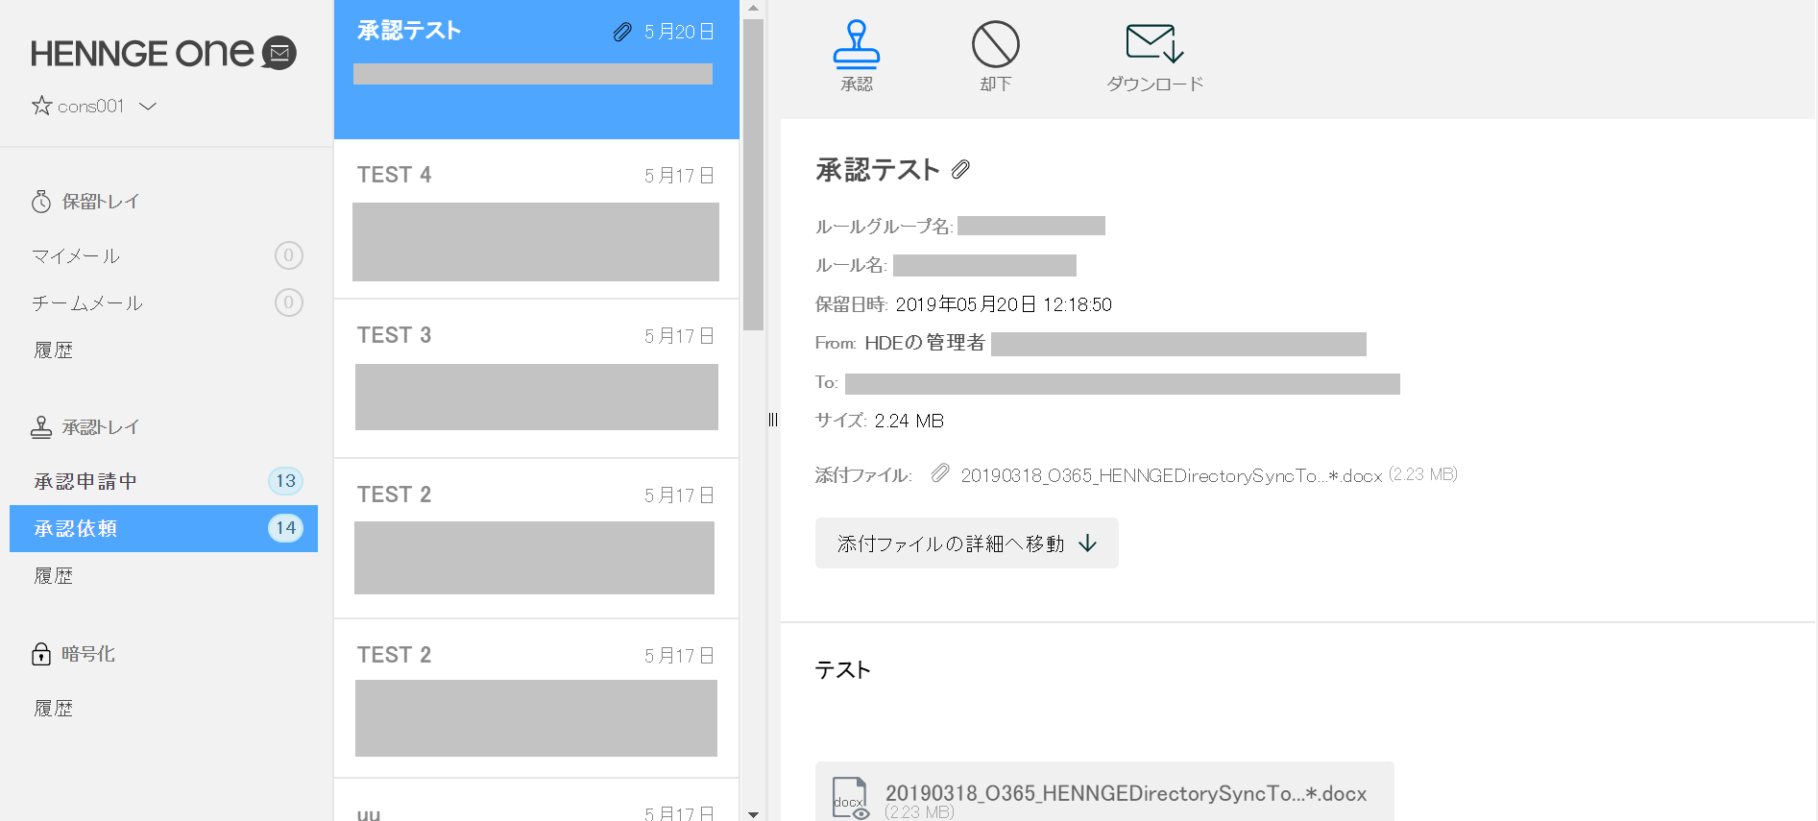Click the star icon beside cons001

coord(42,106)
